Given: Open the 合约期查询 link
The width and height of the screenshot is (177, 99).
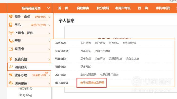Looking at the screenshot, I should pos(130,43).
